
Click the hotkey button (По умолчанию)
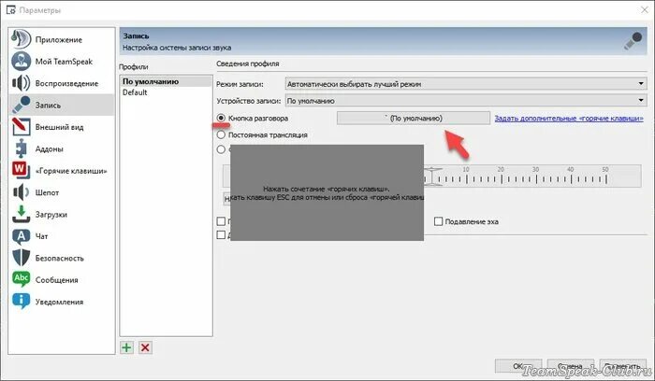tap(414, 118)
